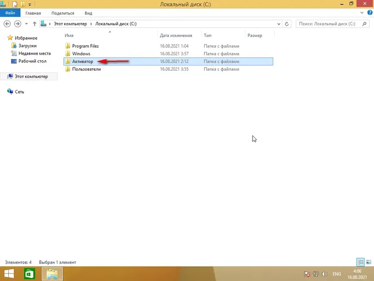The height and width of the screenshot is (281, 374).
Task: Click the window system icon in title bar
Action: pyautogui.click(x=3, y=4)
